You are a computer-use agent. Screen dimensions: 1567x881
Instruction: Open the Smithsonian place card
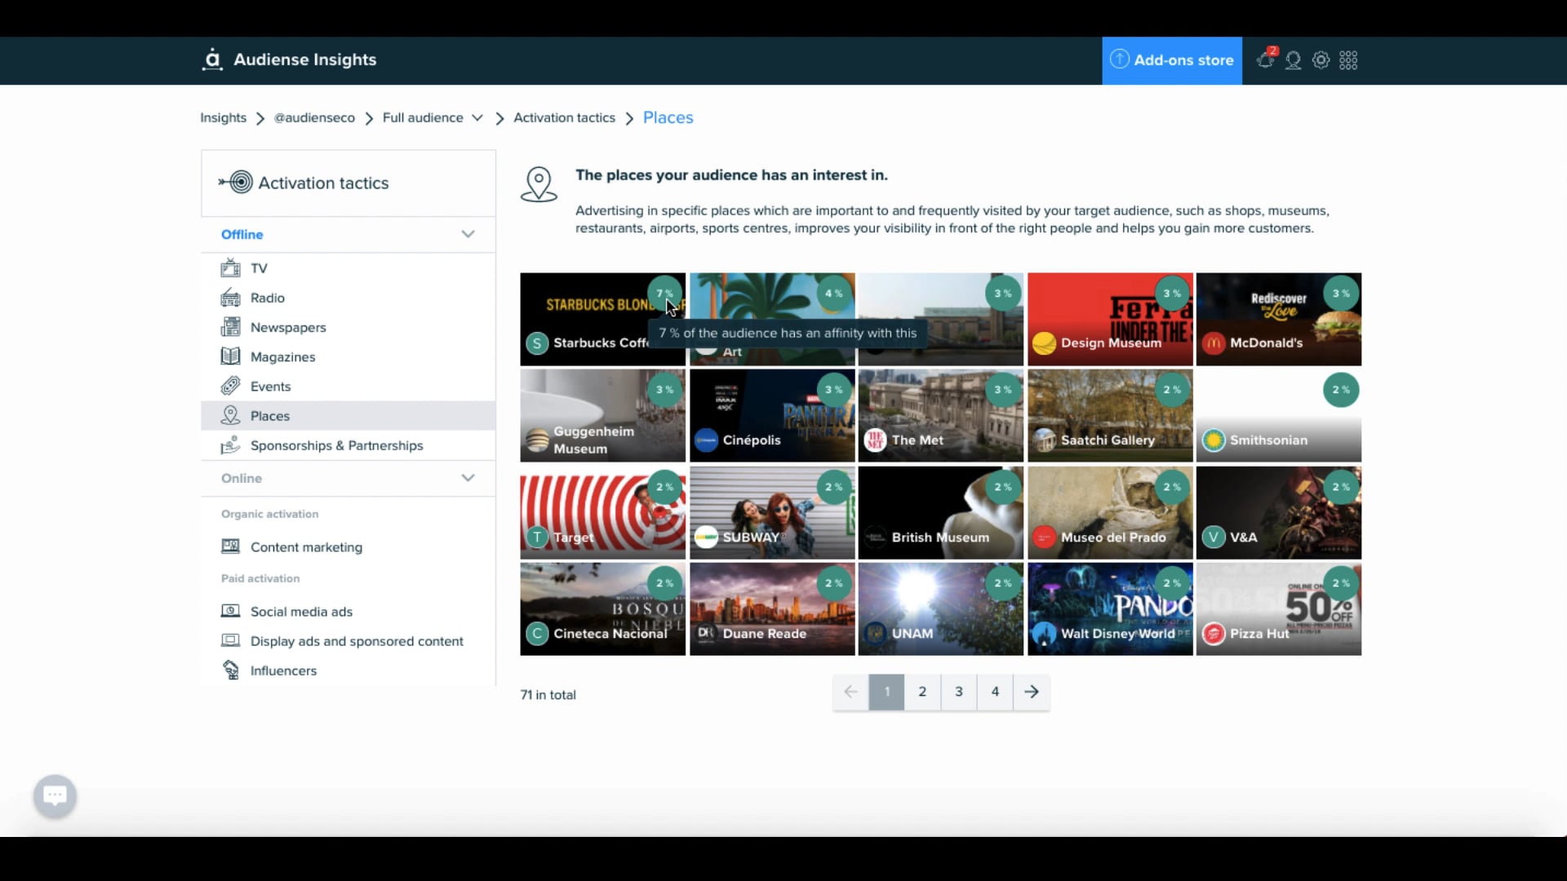[1279, 415]
